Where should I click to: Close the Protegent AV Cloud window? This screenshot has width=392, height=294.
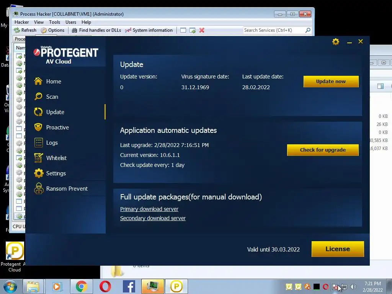point(360,41)
